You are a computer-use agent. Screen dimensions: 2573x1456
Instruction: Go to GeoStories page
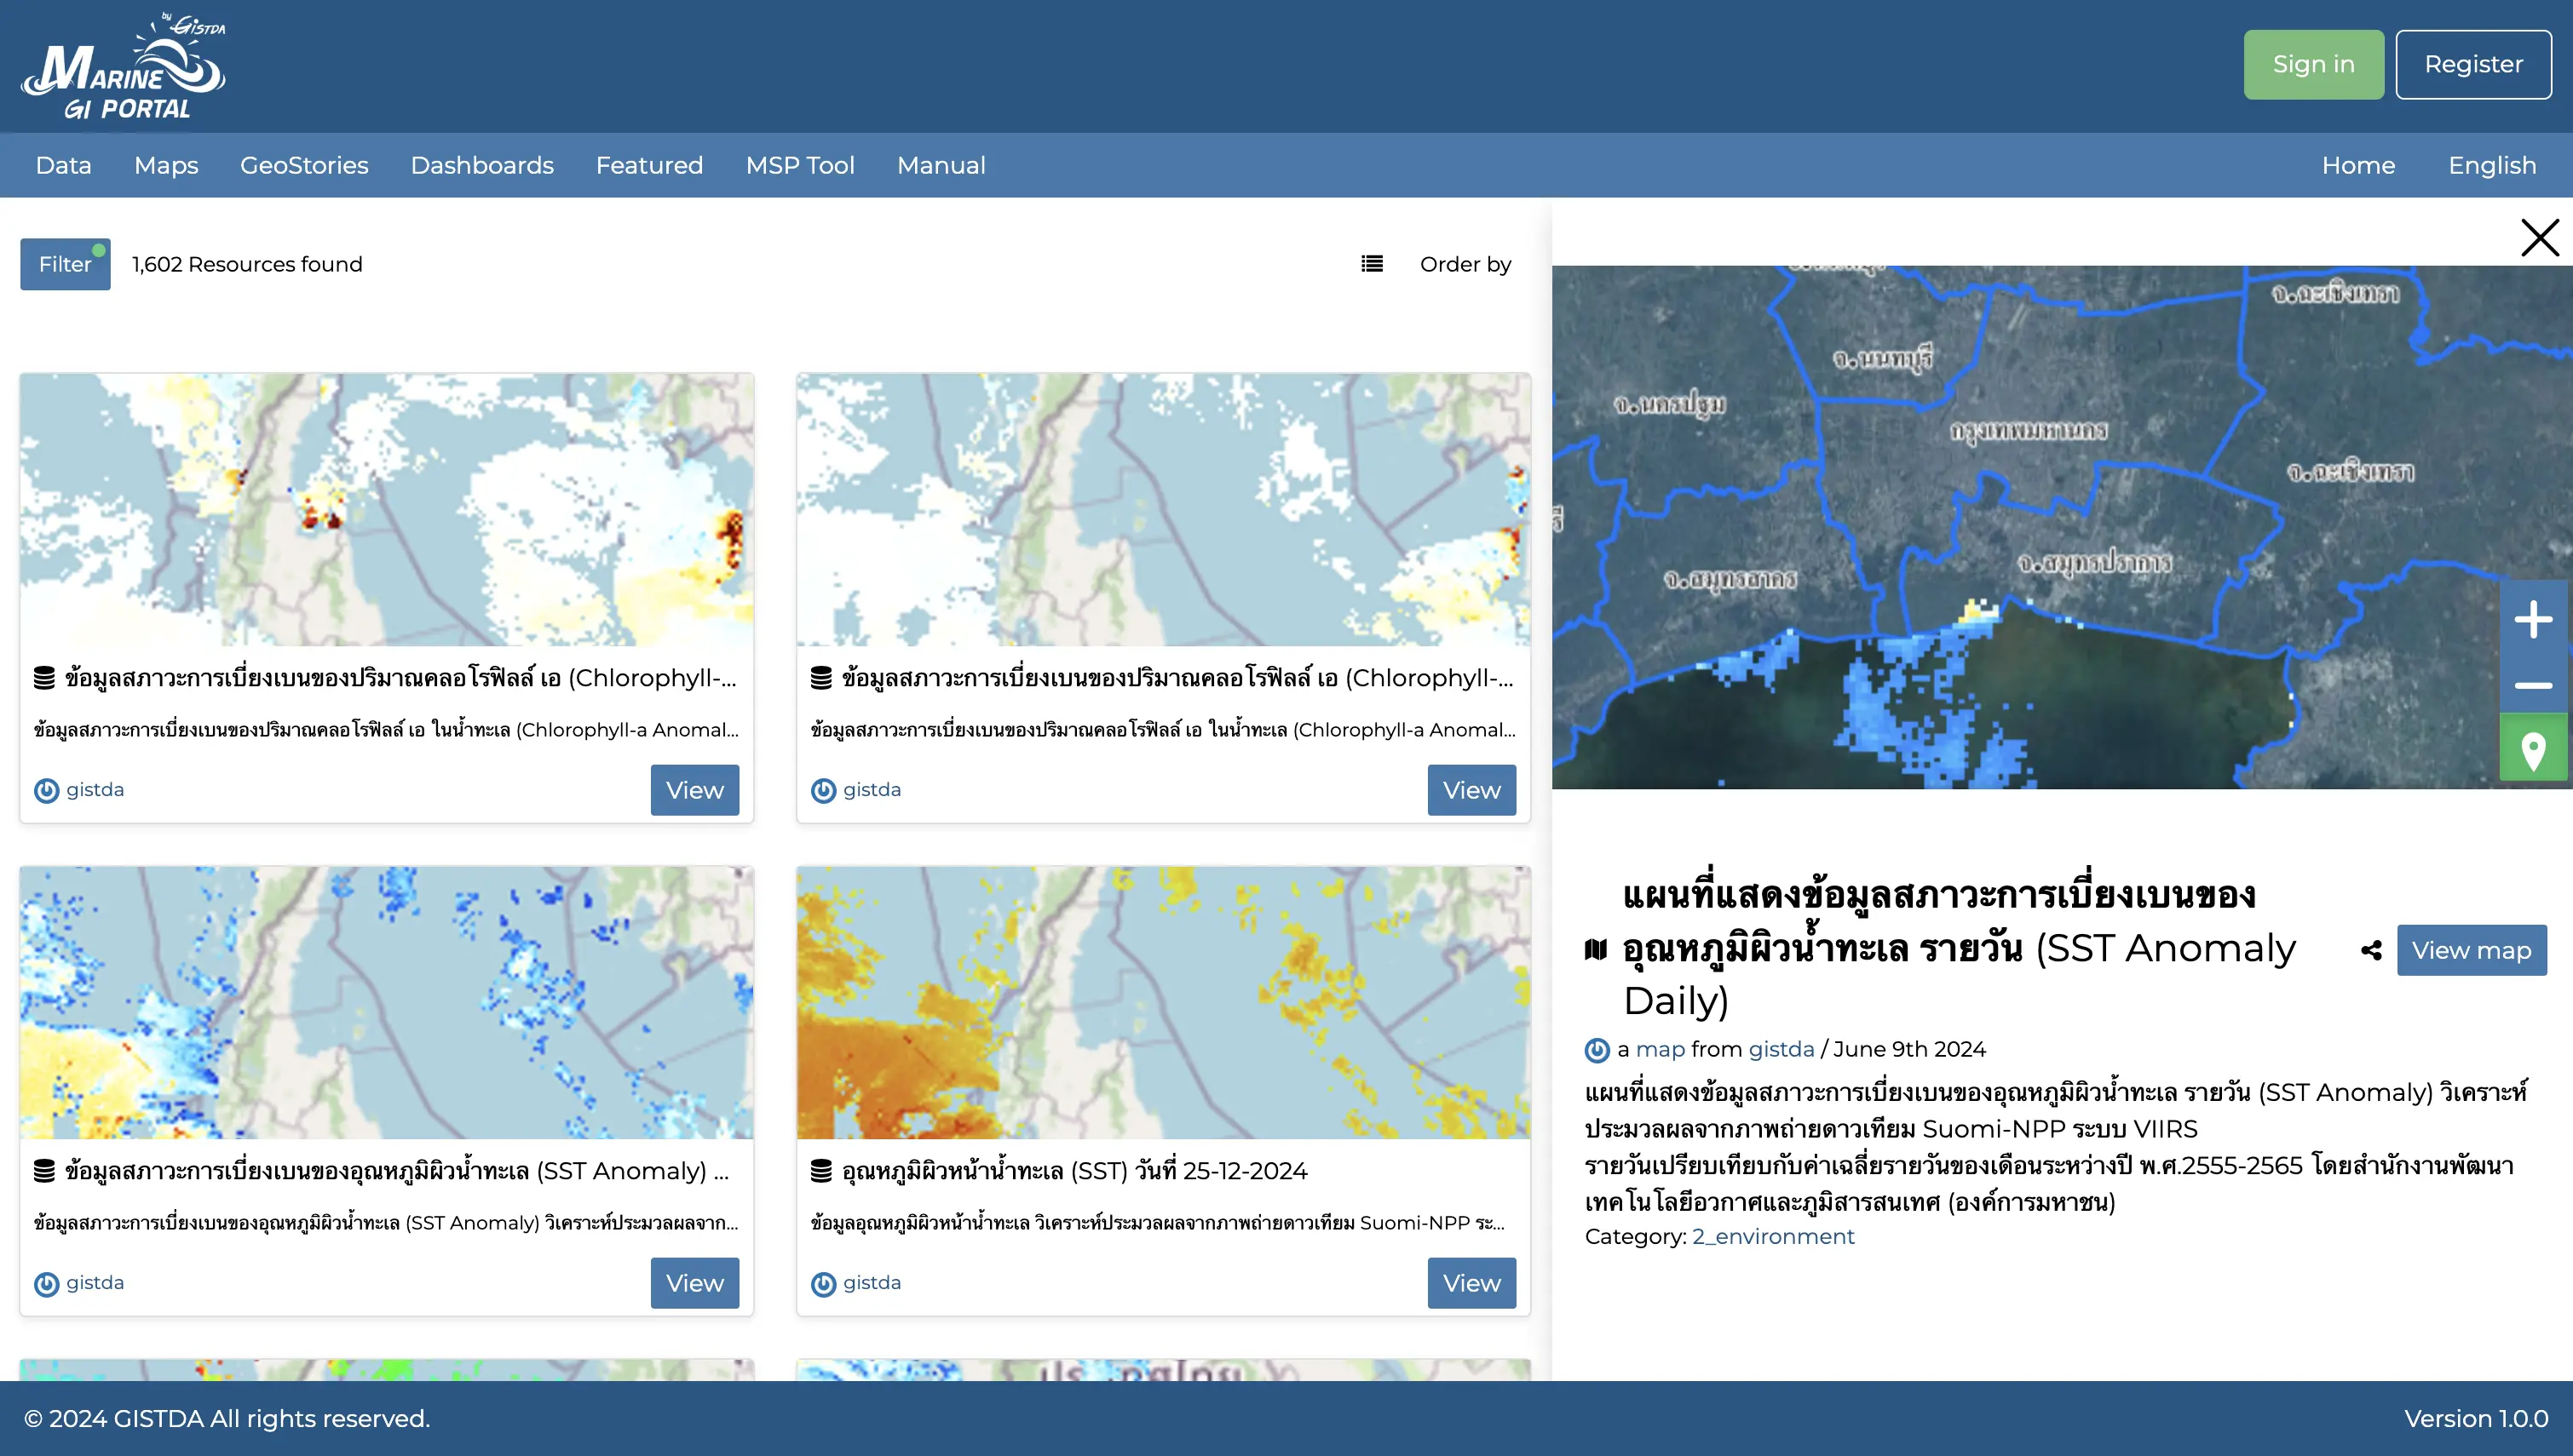(304, 165)
